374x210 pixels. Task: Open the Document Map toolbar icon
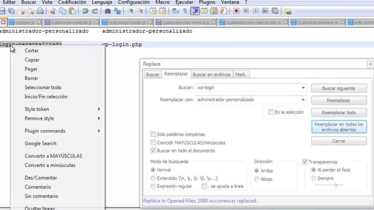214,11
